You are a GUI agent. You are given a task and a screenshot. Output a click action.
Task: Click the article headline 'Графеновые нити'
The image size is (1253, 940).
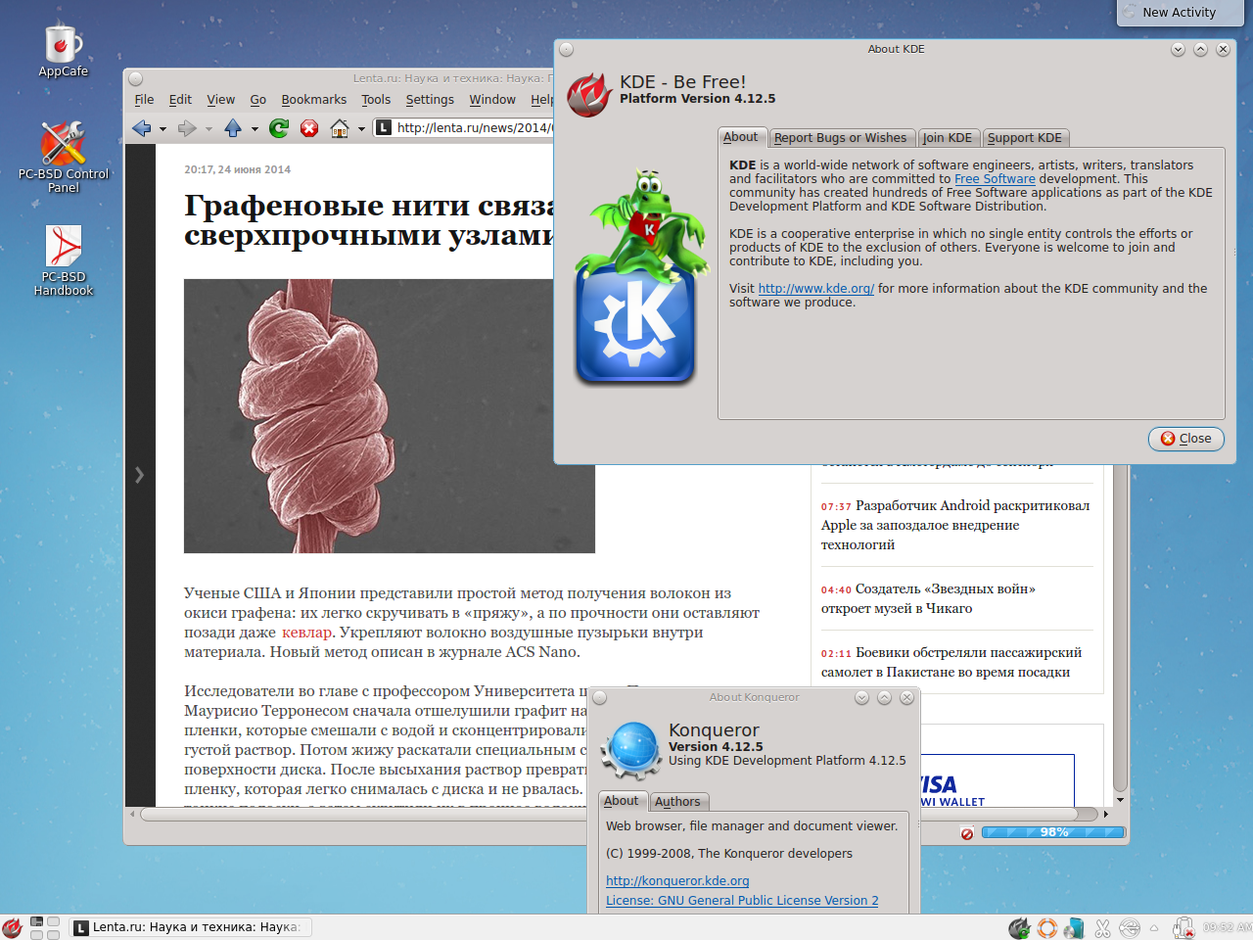tap(369, 220)
